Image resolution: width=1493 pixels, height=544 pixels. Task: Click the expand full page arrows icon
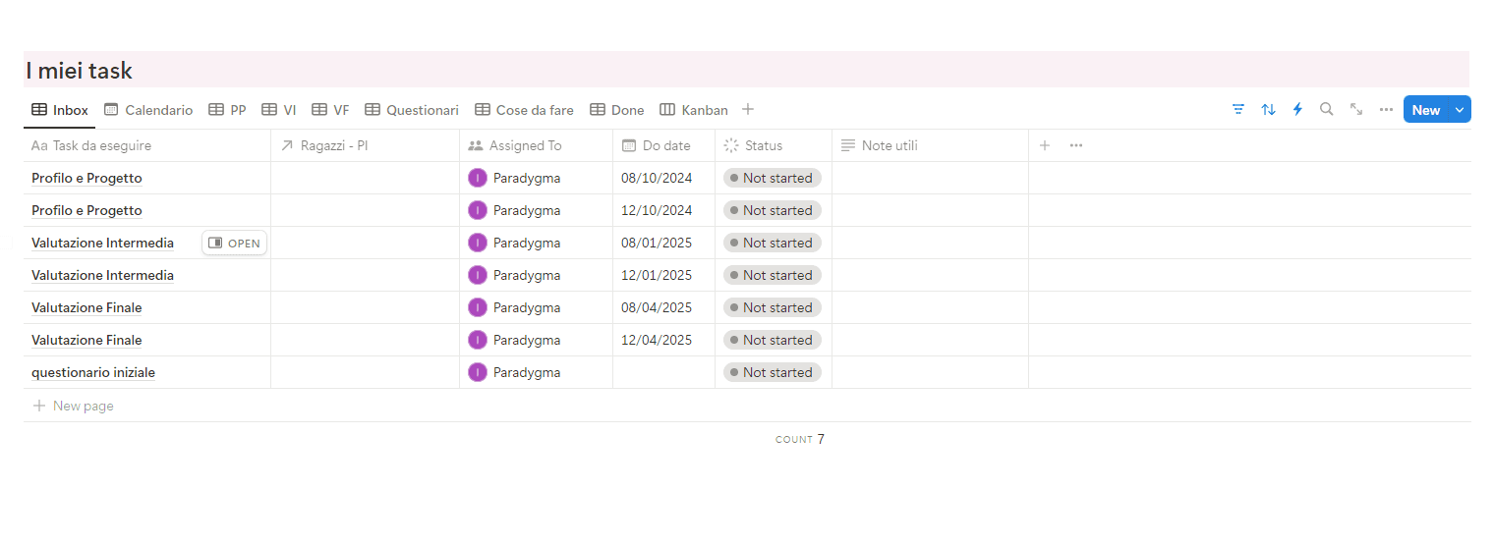coord(1356,109)
